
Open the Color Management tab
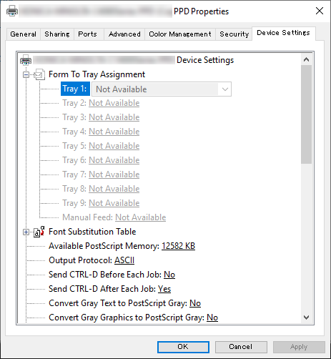coord(180,34)
